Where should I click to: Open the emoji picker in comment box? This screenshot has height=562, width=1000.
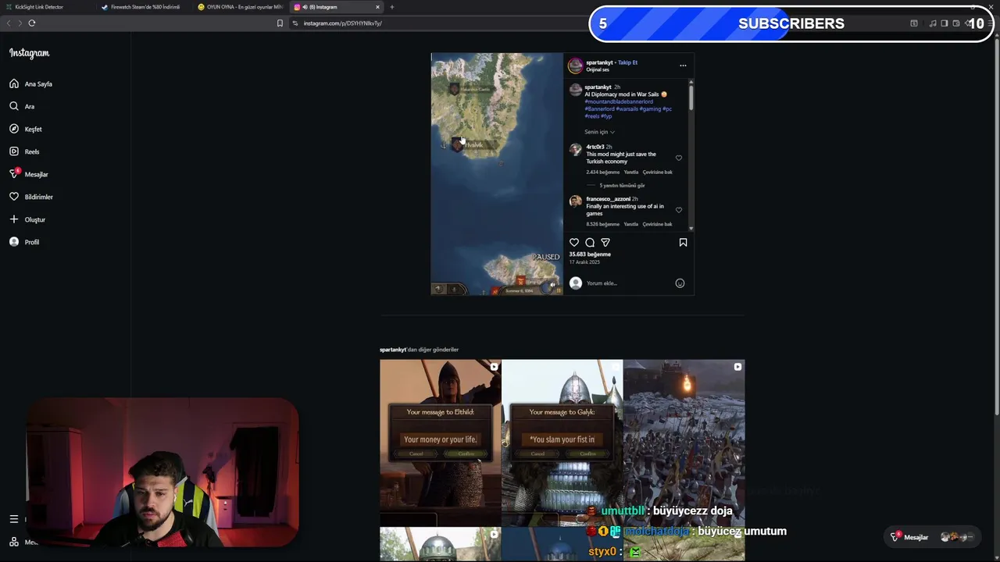click(x=680, y=283)
